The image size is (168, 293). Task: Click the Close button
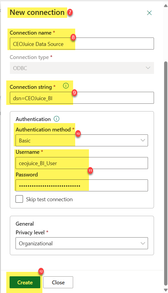pyautogui.click(x=58, y=282)
